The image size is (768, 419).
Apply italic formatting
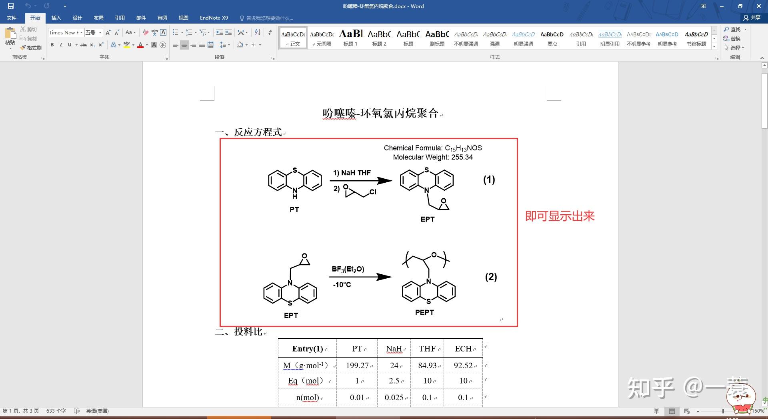pos(60,45)
